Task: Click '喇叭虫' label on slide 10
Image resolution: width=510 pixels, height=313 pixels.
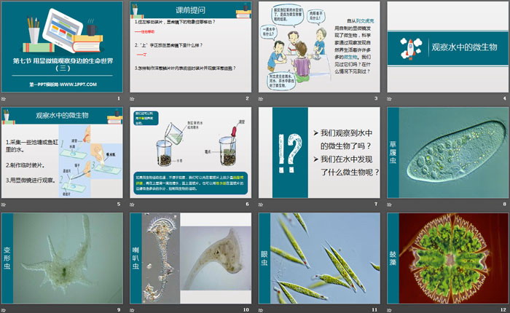Action: pyautogui.click(x=136, y=258)
